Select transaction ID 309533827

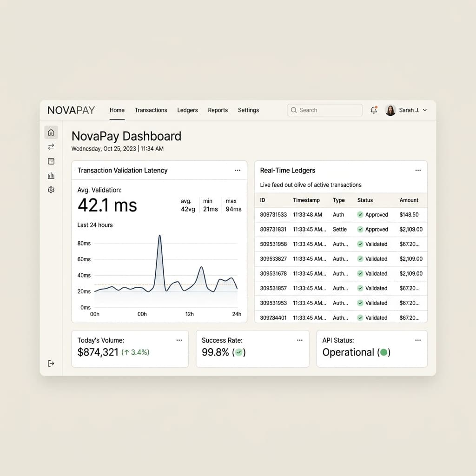pyautogui.click(x=273, y=258)
